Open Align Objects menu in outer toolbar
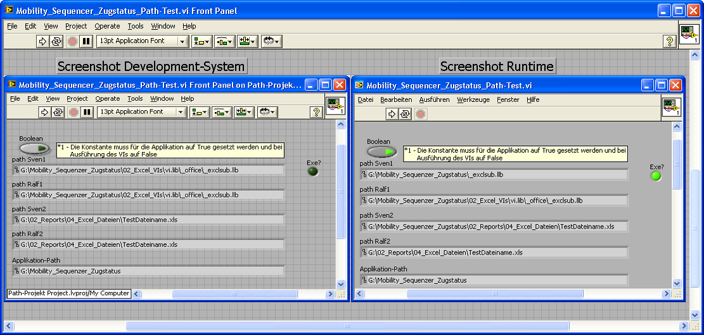This screenshot has width=704, height=335. (202, 41)
